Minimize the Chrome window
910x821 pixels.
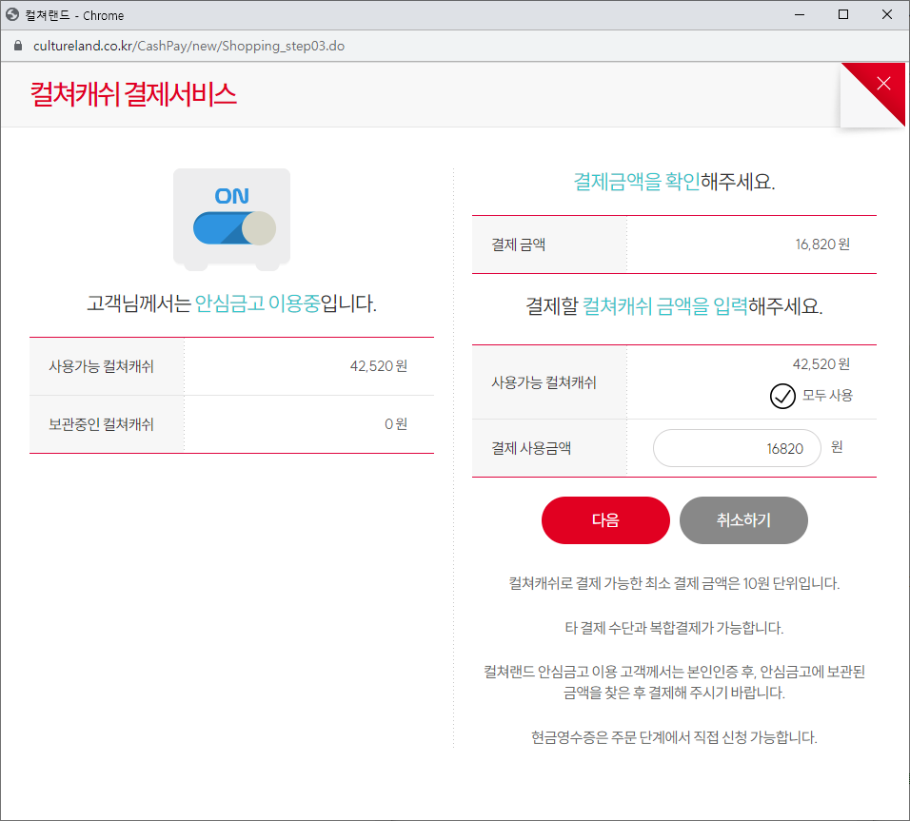(800, 15)
